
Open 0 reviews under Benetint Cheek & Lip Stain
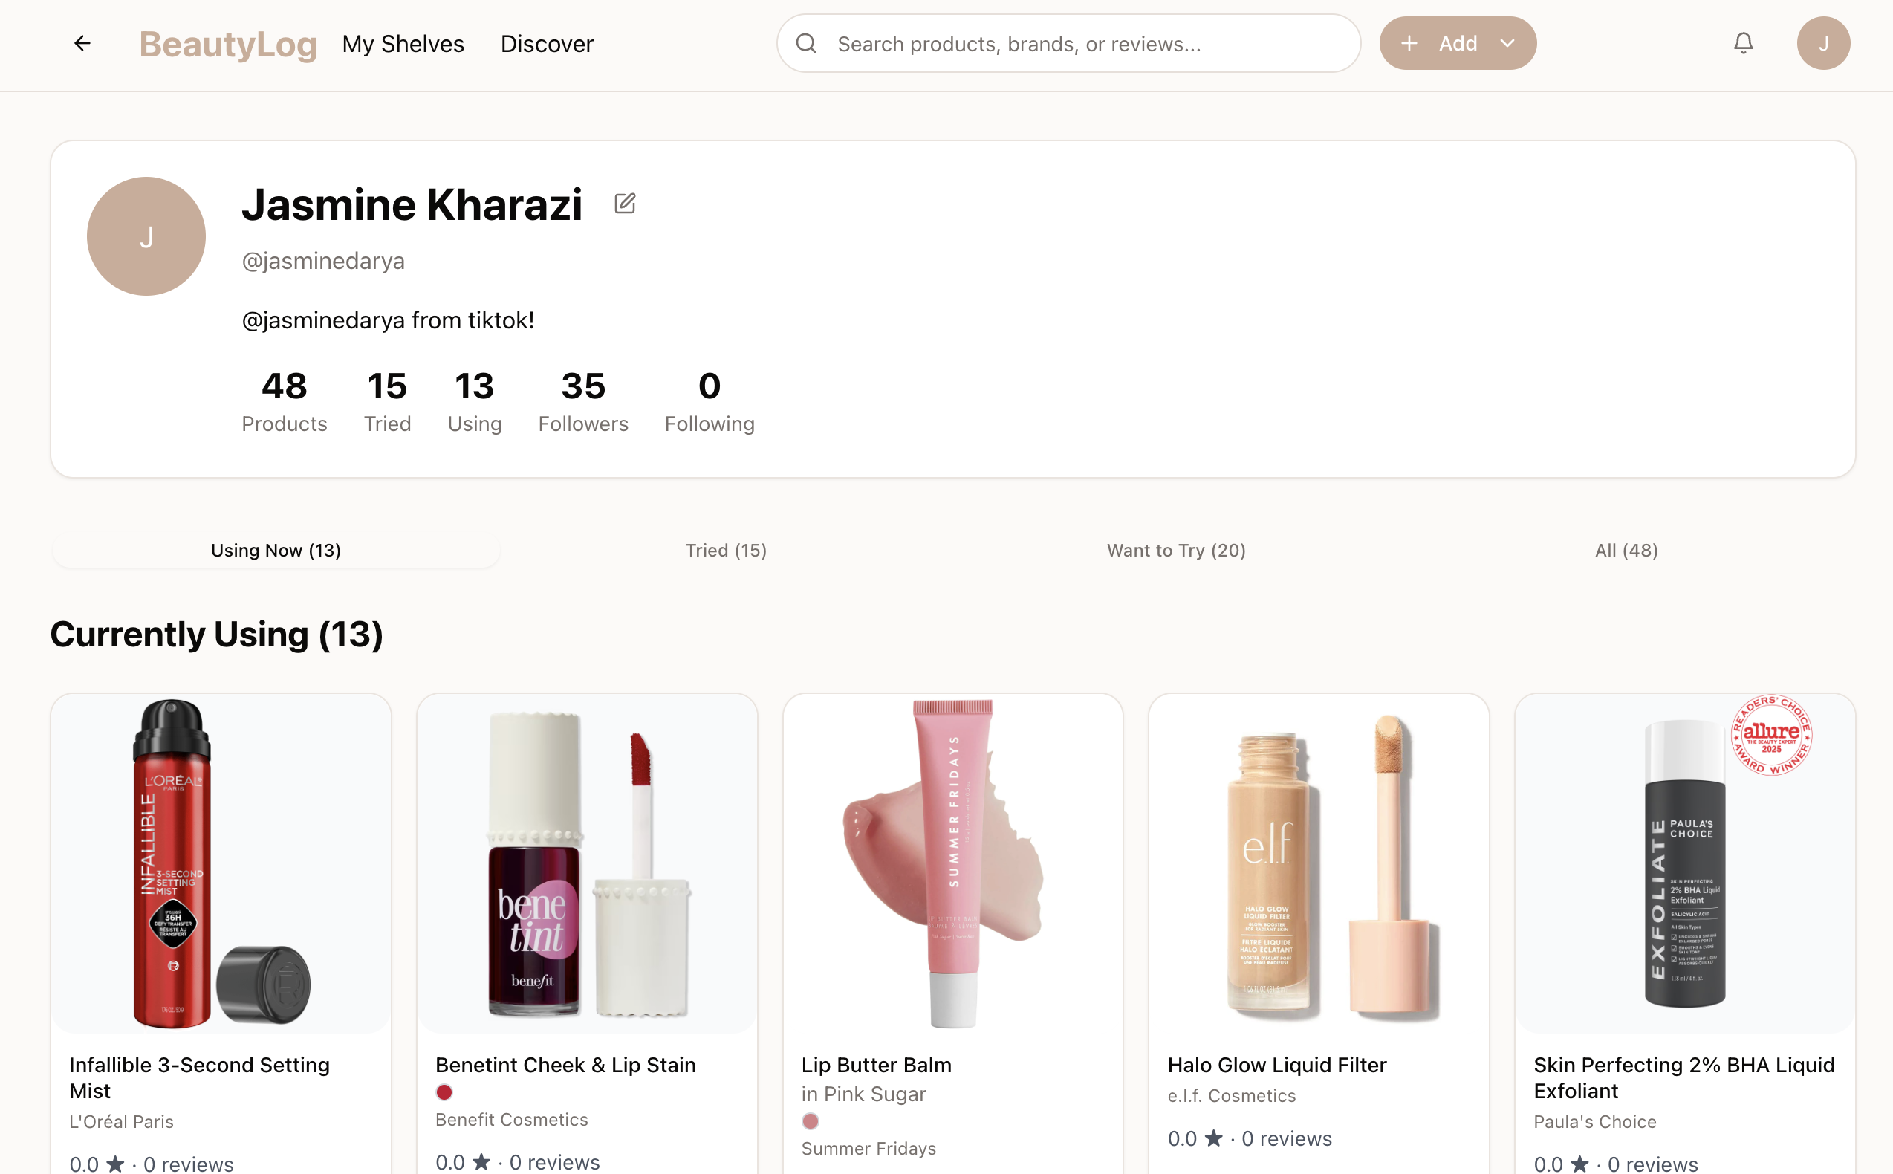554,1161
